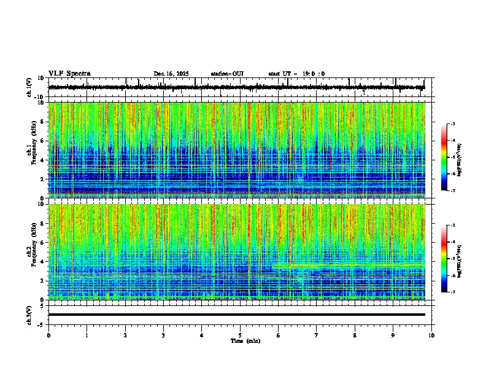Click the "6" kHz tick on ch.2 spectrogram
The width and height of the screenshot is (486, 376).
click(x=42, y=243)
